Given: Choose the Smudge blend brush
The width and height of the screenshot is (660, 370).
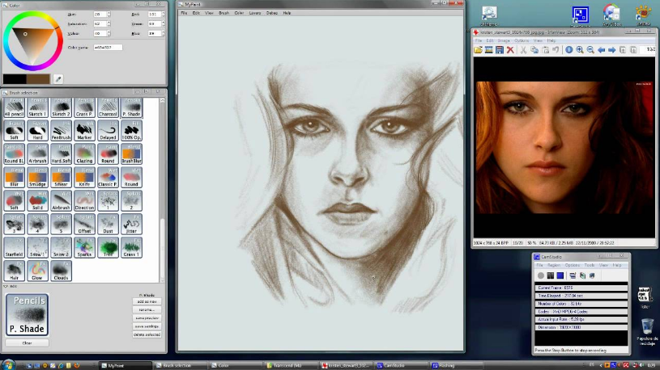Looking at the screenshot, I should coord(37,178).
